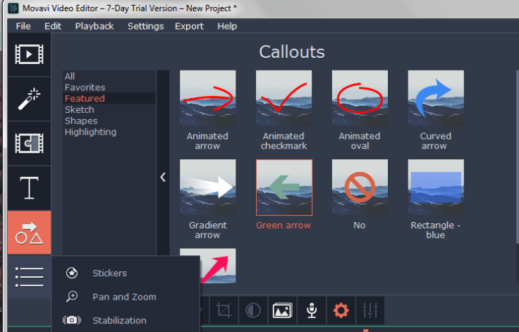This screenshot has height=332, width=519.
Task: Click the Crop tool in toolbar
Action: coord(225,310)
